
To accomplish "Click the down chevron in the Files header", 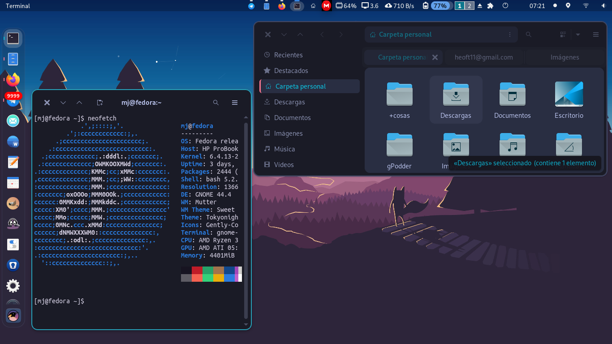I will coord(284,34).
